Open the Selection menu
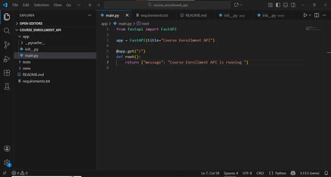Viewport: 331px width, 177px height. (x=41, y=5)
